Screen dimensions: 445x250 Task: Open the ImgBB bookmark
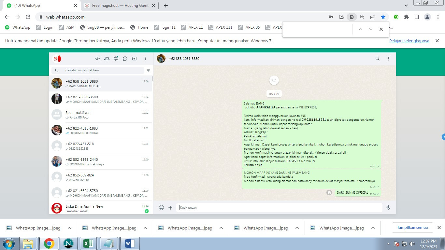[102, 27]
